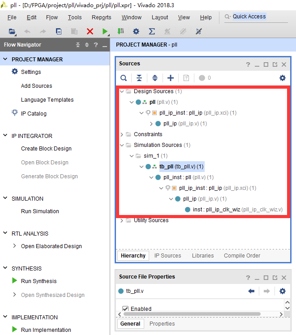Expand all sources in Sources toolbar
The height and width of the screenshot is (335, 296).
tap(155, 78)
